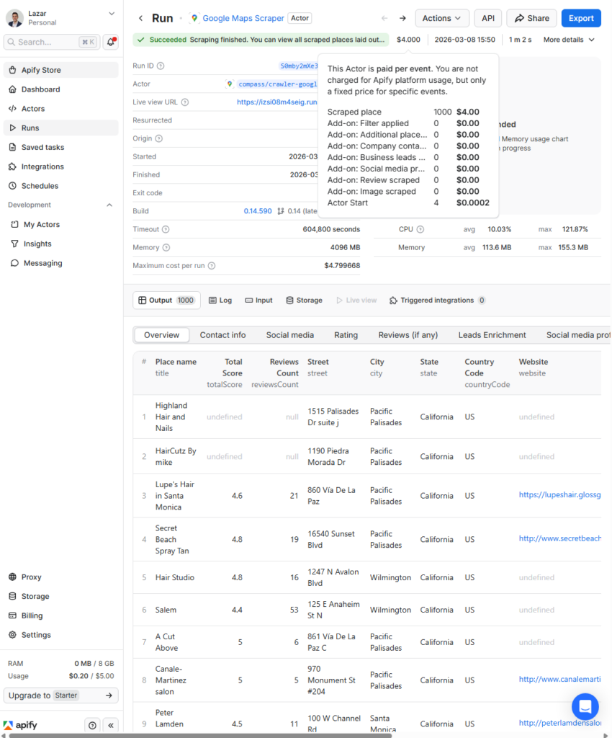This screenshot has height=738, width=612.
Task: Open build 0.14.590 link
Action: [x=258, y=211]
